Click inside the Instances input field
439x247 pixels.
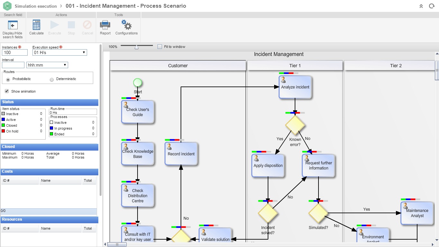click(x=14, y=52)
